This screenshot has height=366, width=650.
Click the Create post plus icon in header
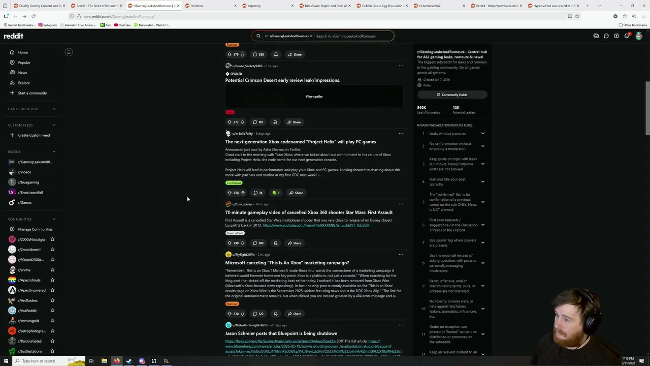616,36
